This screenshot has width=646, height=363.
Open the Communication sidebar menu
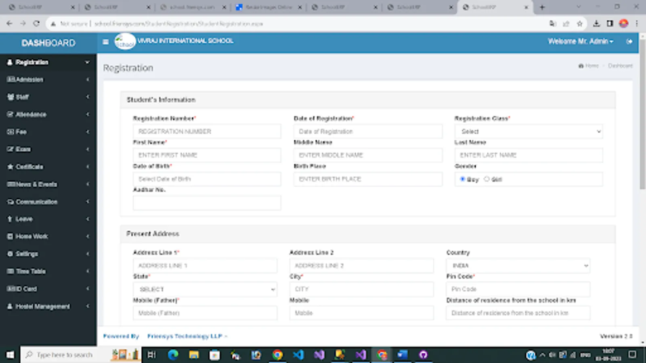[x=48, y=202]
